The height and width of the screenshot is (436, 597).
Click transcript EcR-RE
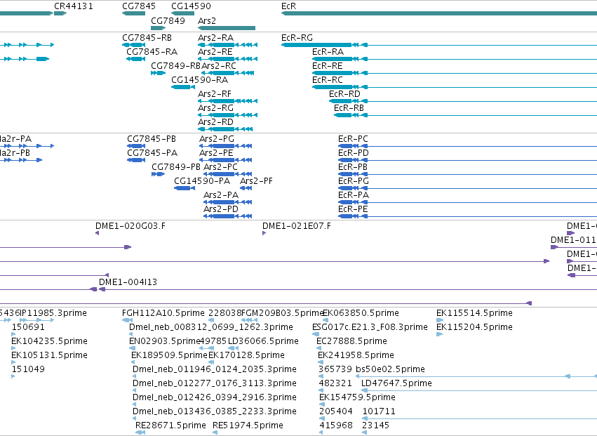tap(328, 66)
